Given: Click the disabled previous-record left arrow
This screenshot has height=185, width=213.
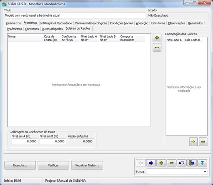Looking at the screenshot, I should [141, 163].
